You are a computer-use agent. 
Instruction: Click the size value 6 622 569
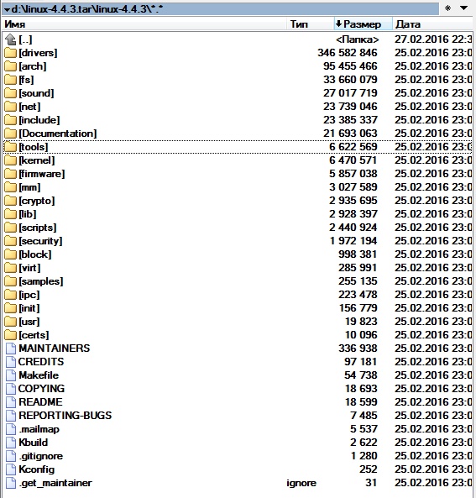tap(353, 147)
